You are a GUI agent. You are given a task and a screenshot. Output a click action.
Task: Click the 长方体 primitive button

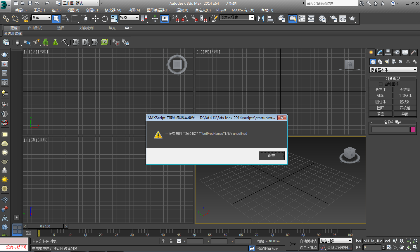click(381, 89)
